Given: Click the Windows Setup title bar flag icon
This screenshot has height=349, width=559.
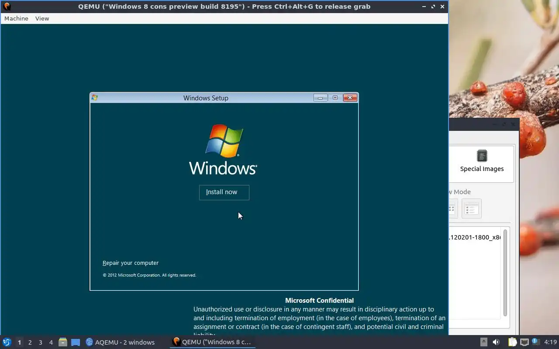Looking at the screenshot, I should [x=95, y=98].
